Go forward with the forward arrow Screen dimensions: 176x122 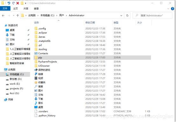click(9, 16)
